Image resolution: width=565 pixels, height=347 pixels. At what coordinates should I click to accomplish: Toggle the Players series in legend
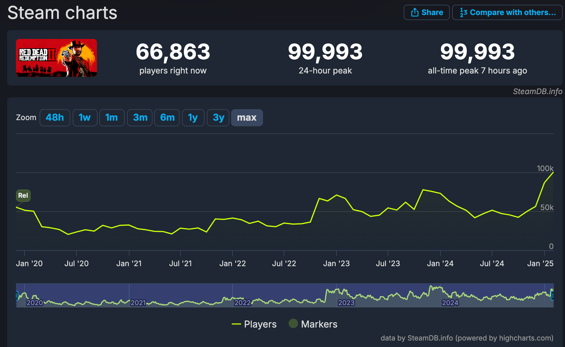pyautogui.click(x=254, y=324)
